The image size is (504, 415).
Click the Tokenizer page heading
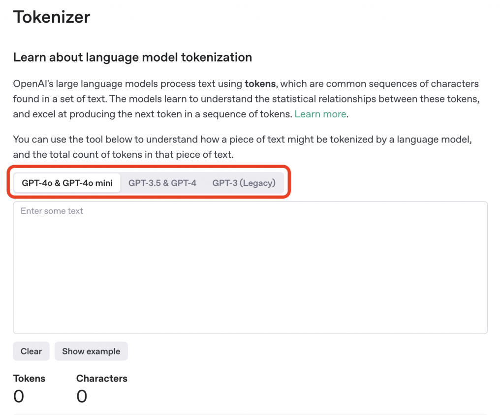point(52,17)
